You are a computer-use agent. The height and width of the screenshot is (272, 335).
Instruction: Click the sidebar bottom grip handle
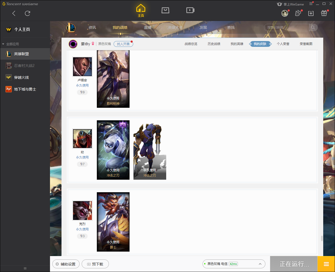tap(25, 268)
